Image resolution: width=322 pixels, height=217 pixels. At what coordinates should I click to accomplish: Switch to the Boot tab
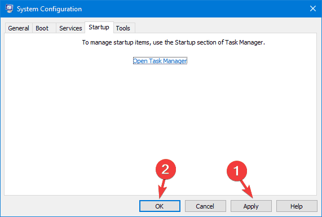(x=44, y=28)
